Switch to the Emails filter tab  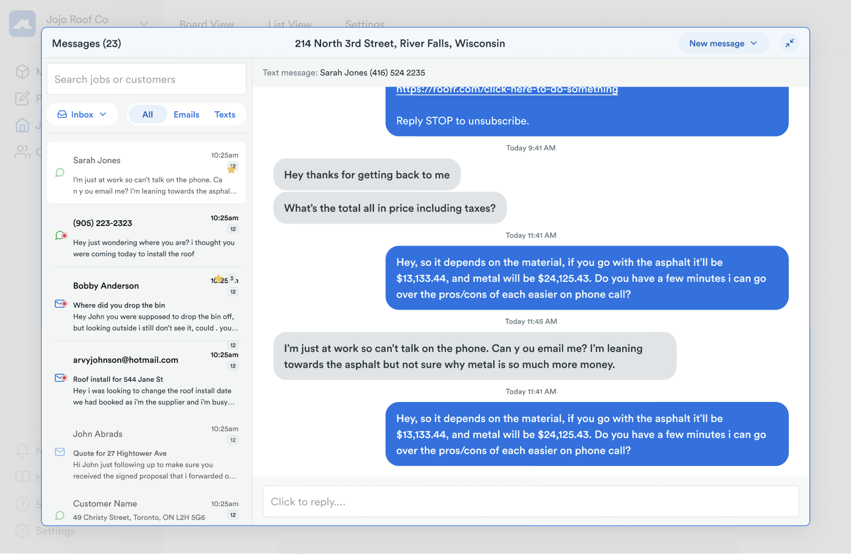pyautogui.click(x=186, y=115)
